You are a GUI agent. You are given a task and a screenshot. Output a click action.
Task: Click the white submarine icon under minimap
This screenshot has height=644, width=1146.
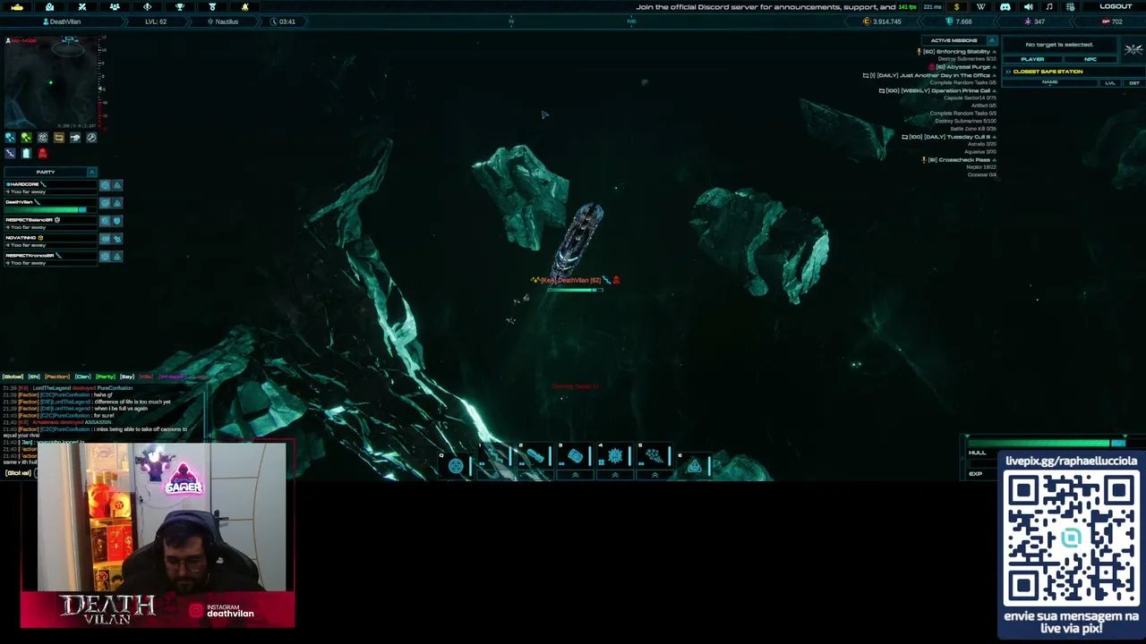click(75, 138)
